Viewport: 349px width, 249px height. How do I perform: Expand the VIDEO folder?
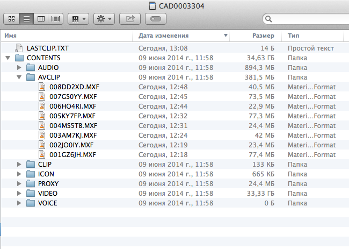point(19,194)
